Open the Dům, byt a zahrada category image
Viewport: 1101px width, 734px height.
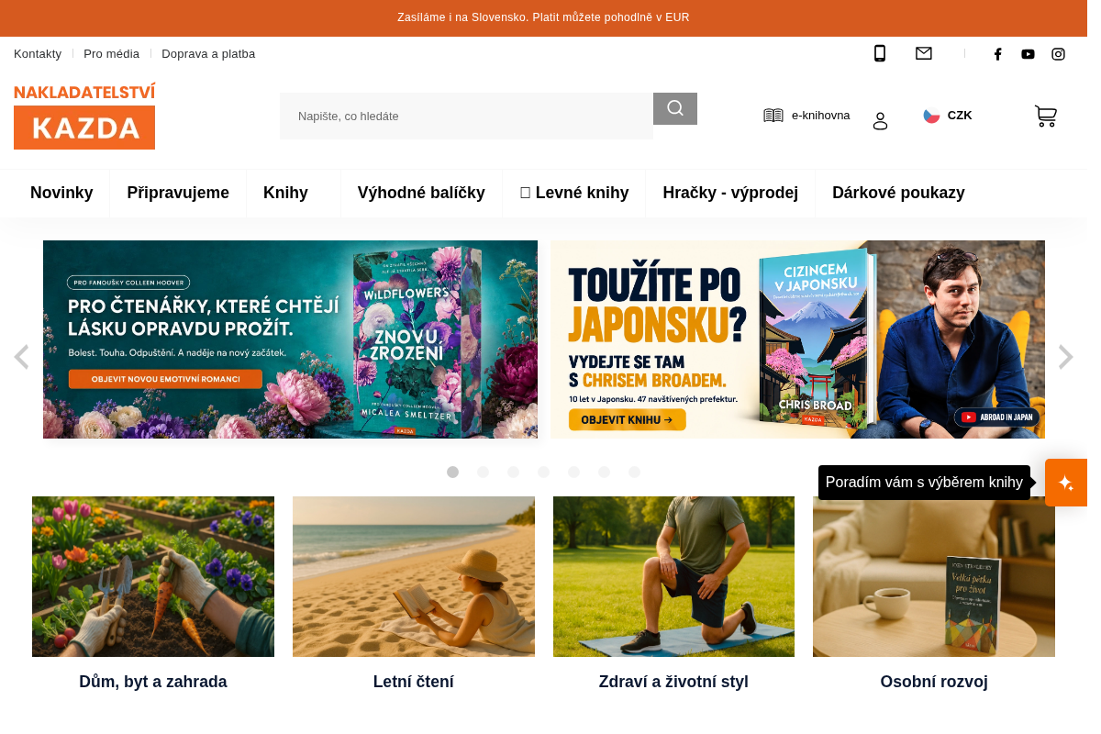coord(153,576)
